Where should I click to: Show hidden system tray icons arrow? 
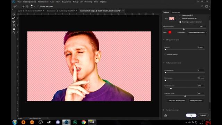tap(186, 123)
